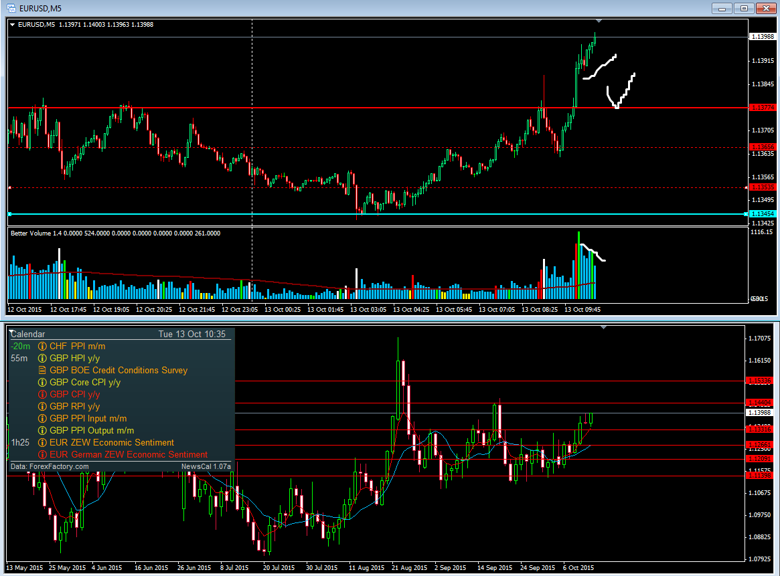Restore down the EURUSD,M5 chart window
This screenshot has width=780, height=576.
(745, 9)
